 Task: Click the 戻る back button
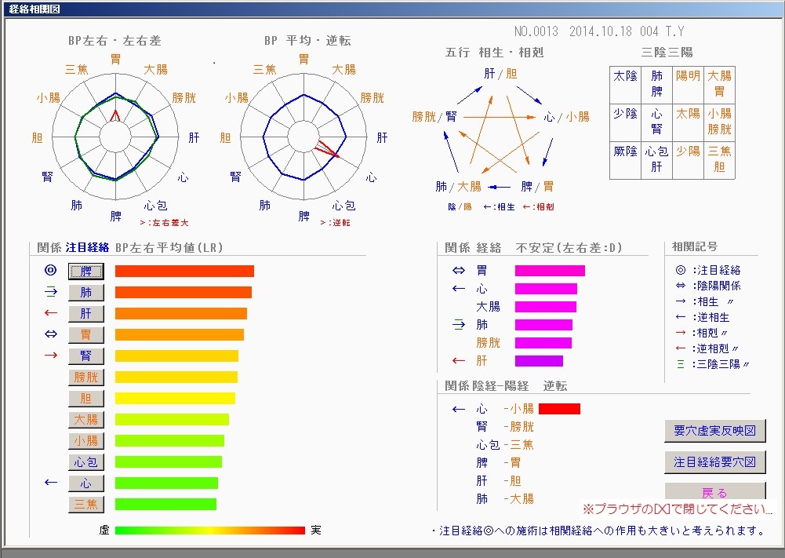click(x=714, y=493)
